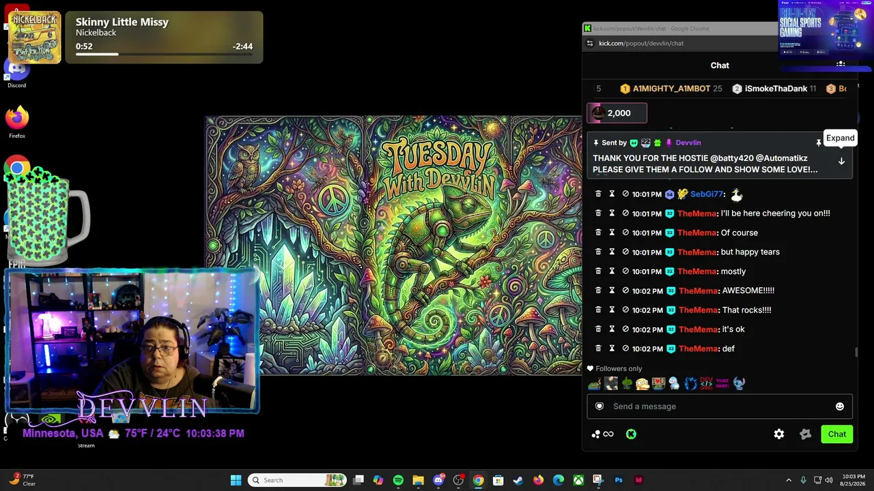
Task: Open Steam from the taskbar
Action: 518,480
